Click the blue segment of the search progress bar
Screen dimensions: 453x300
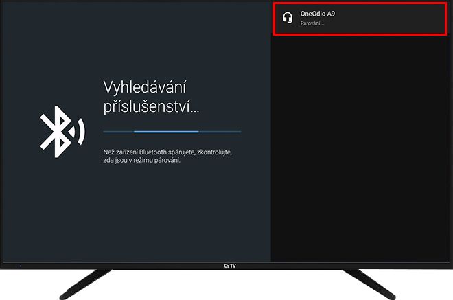click(x=166, y=131)
